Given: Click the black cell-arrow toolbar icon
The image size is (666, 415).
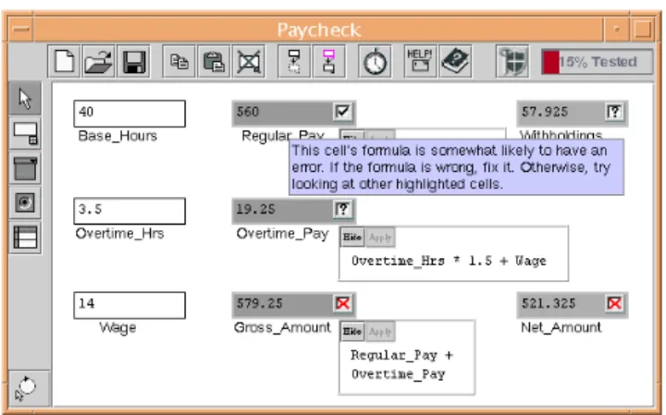Looking at the screenshot, I should pos(294,62).
